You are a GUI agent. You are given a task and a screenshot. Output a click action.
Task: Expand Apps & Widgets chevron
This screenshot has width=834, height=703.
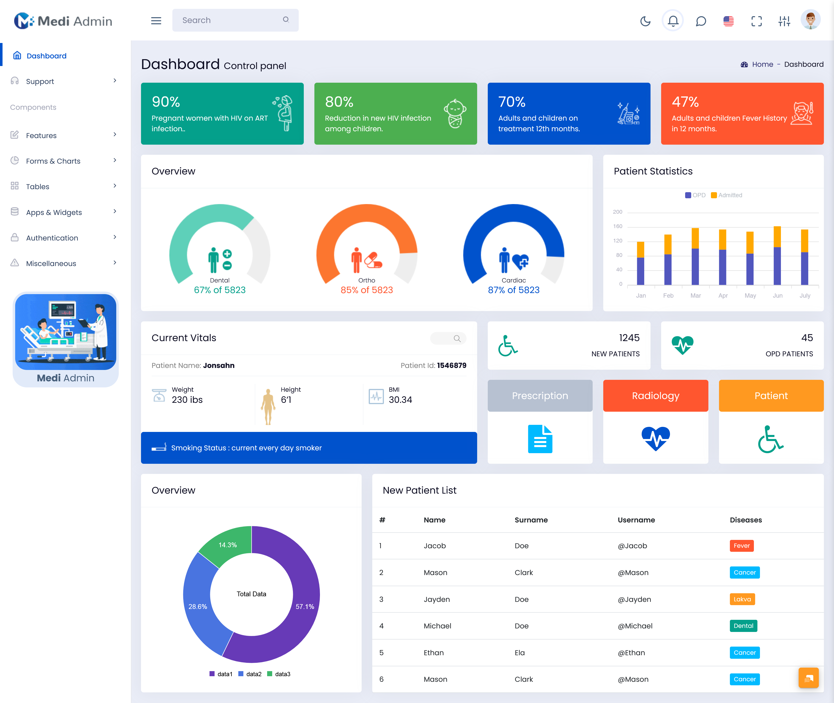pyautogui.click(x=115, y=211)
